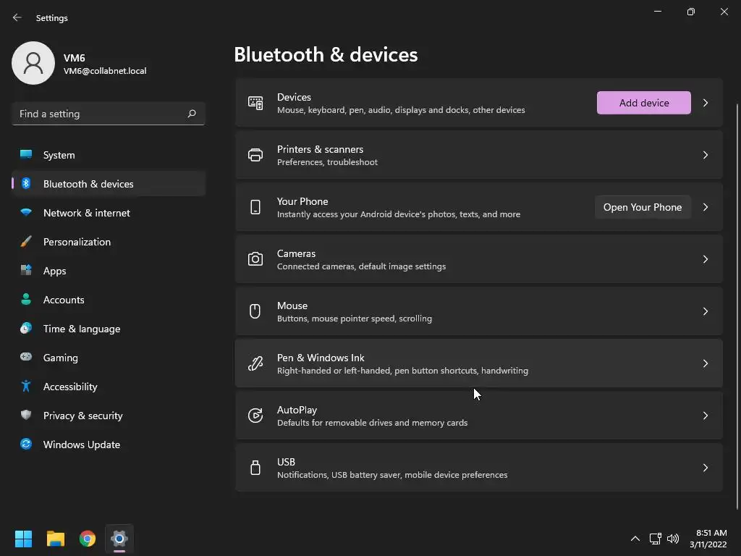Click the USB settings icon

[x=255, y=468]
